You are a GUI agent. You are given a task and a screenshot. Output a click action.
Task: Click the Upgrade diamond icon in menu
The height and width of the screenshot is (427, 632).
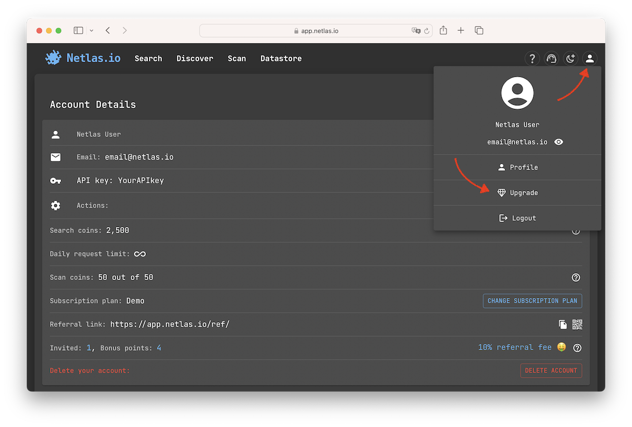pyautogui.click(x=501, y=193)
